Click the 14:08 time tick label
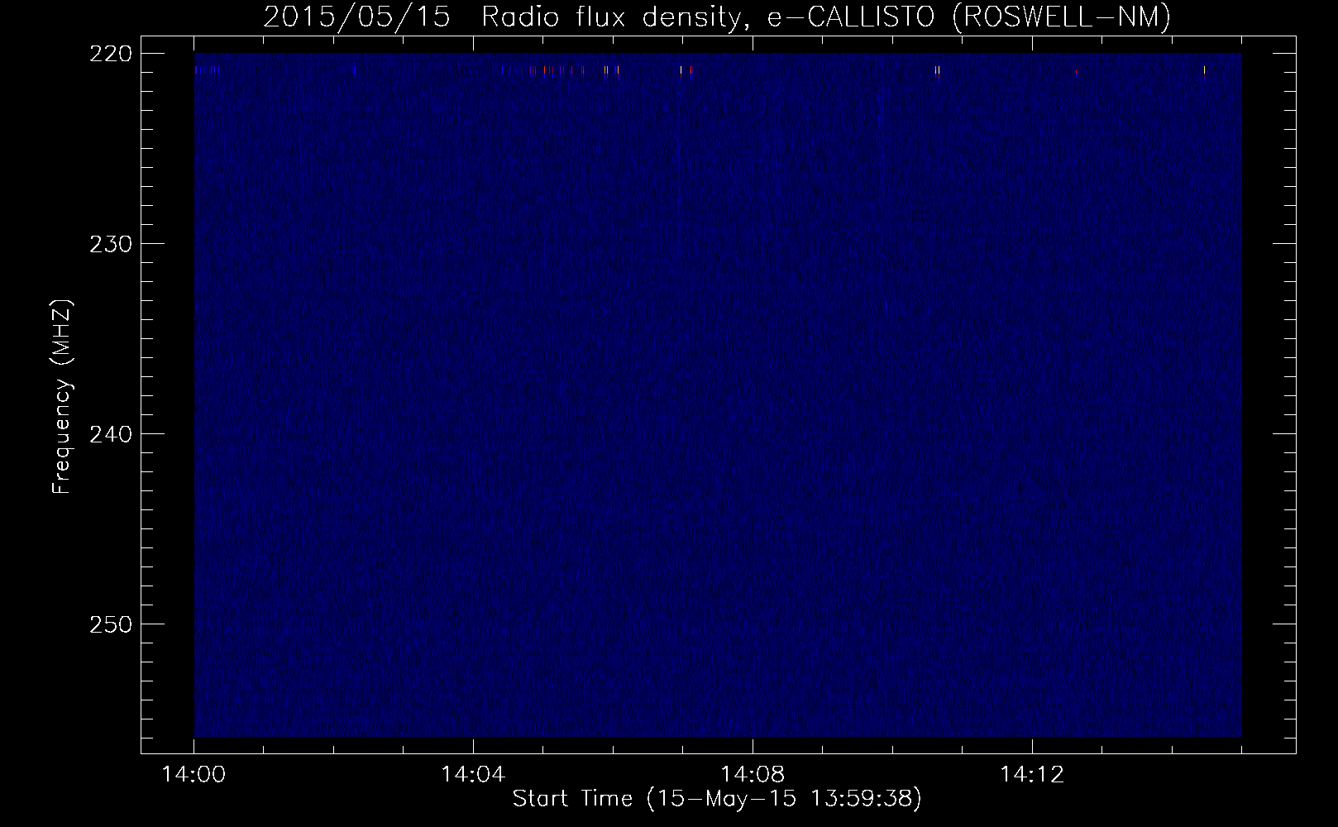 pyautogui.click(x=753, y=775)
